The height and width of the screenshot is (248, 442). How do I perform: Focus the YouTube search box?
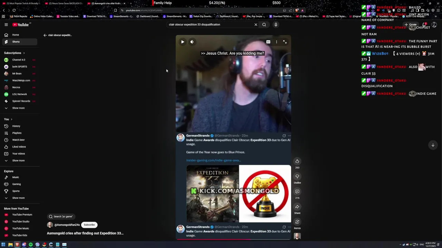tap(210, 24)
